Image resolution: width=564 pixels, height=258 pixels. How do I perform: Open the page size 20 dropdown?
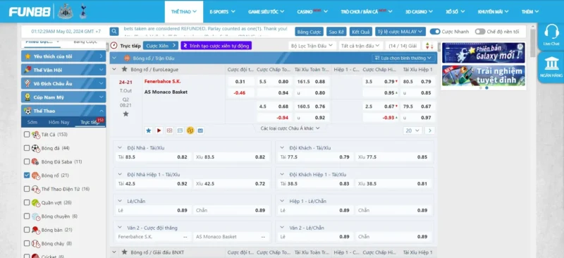click(412, 130)
